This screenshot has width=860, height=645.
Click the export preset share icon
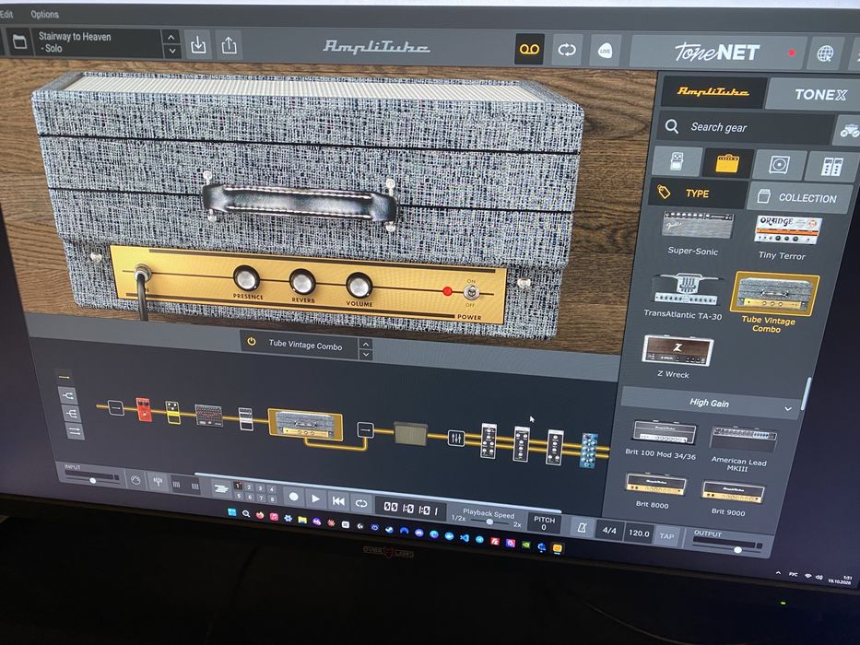click(230, 45)
